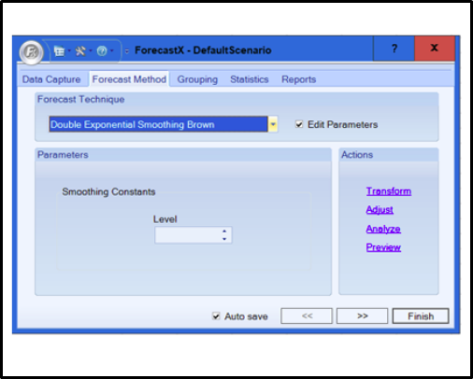Expand the arrow beside the data table icon
This screenshot has height=379, width=473.
tap(69, 50)
